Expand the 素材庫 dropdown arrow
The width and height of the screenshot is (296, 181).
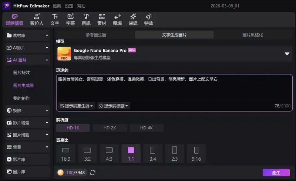coord(47,35)
